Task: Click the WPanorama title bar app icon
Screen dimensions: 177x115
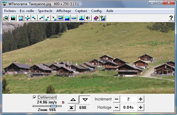Action: point(5,4)
